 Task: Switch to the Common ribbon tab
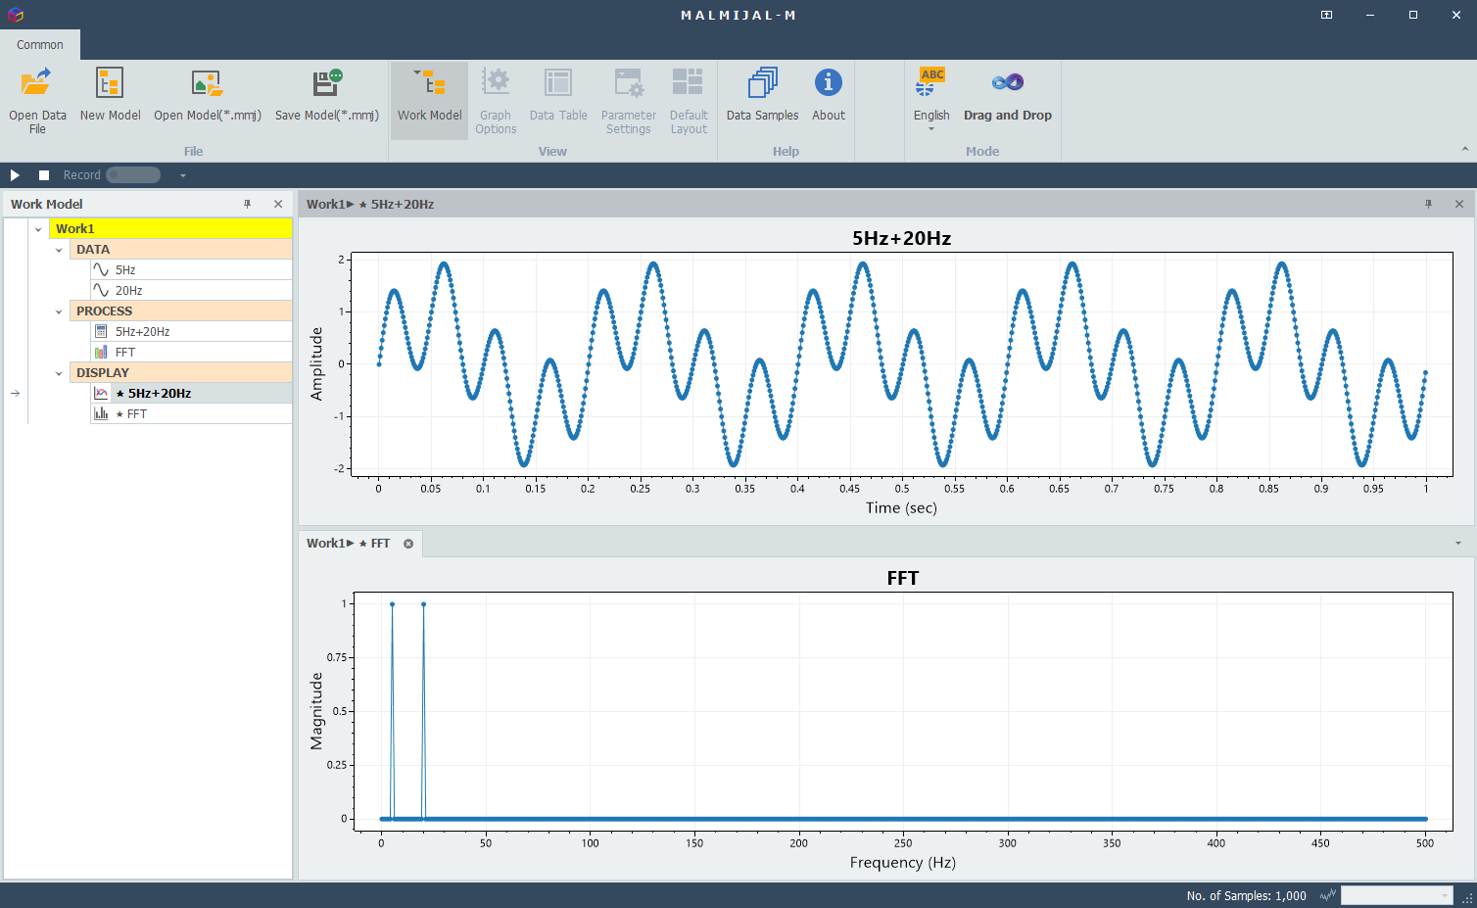[x=40, y=45]
